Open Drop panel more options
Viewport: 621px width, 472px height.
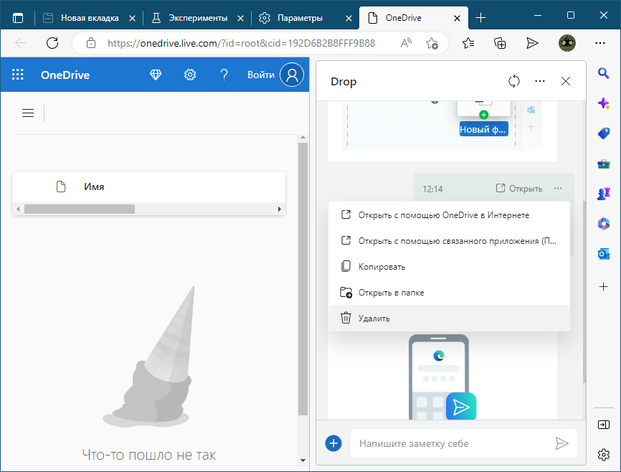[x=540, y=81]
